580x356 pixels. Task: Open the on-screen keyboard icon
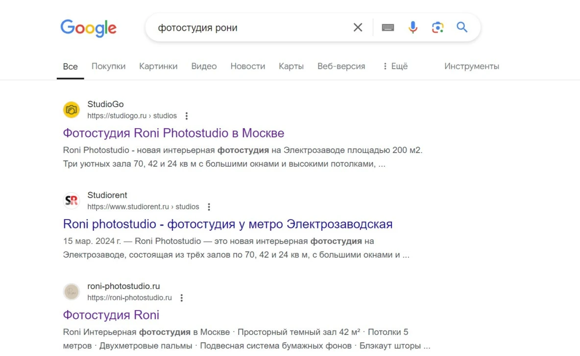click(387, 27)
